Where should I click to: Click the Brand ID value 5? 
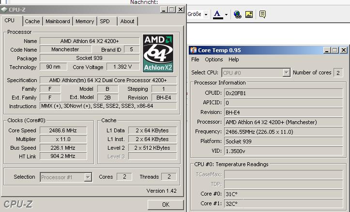132,49
